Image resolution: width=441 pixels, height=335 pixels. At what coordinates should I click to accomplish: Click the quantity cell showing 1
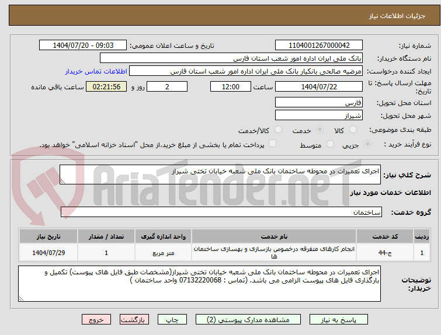pos(106,253)
